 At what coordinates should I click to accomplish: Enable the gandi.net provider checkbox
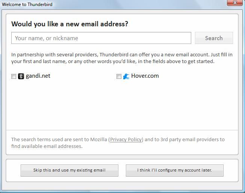14,77
